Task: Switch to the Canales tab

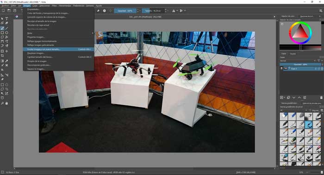Action: 293,54
